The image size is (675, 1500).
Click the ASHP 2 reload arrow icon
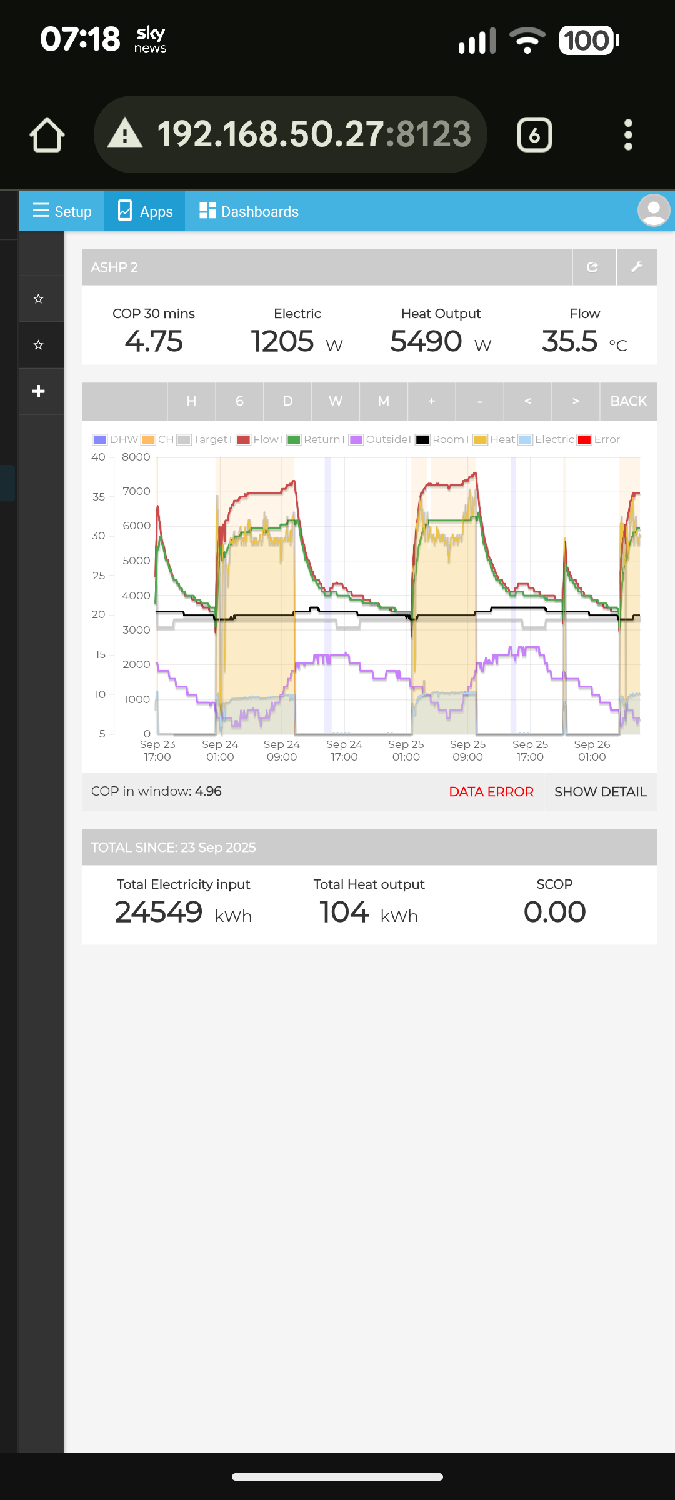(x=593, y=267)
